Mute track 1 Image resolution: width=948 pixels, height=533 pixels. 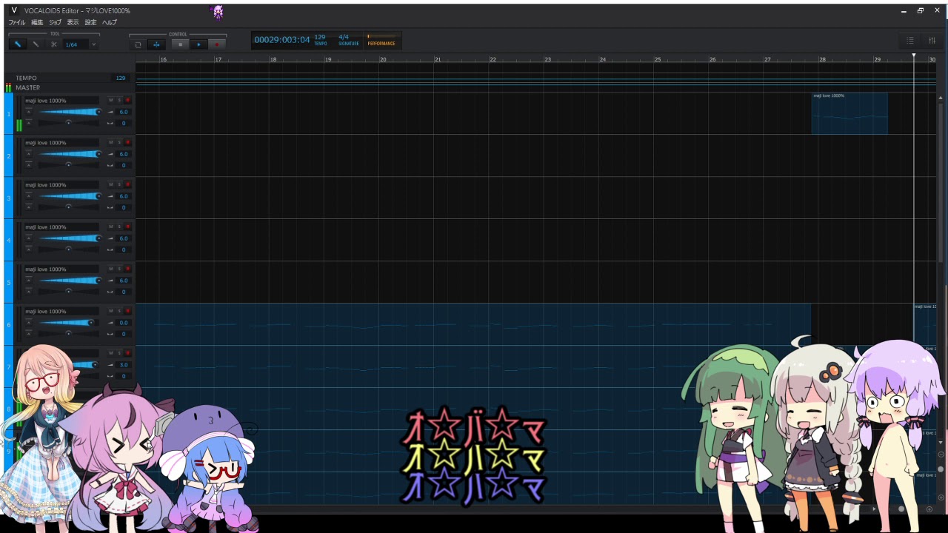pyautogui.click(x=111, y=100)
